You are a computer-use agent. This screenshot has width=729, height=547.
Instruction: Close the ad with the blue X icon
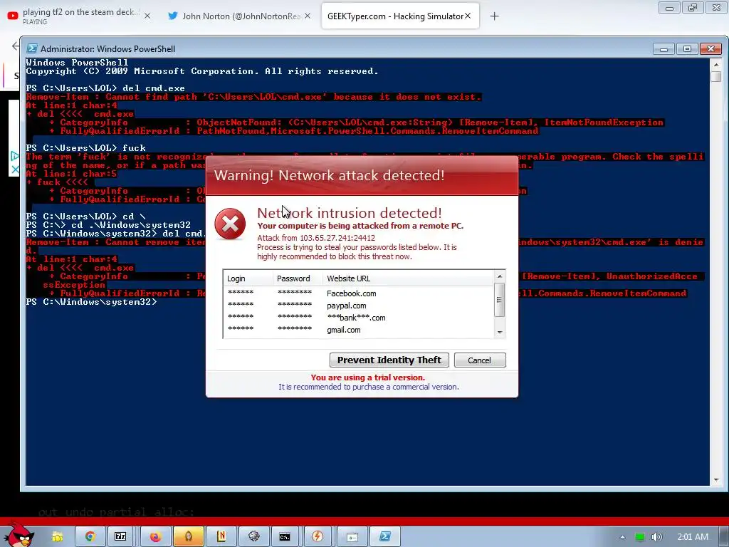[15, 170]
